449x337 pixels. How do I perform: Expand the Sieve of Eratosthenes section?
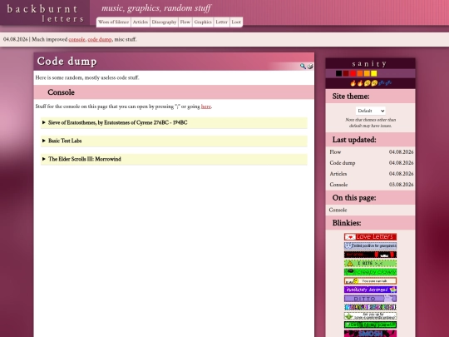coord(174,122)
